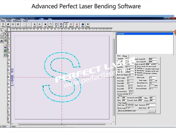
Task: Click the Redo toolbar icon
Action: point(29,25)
